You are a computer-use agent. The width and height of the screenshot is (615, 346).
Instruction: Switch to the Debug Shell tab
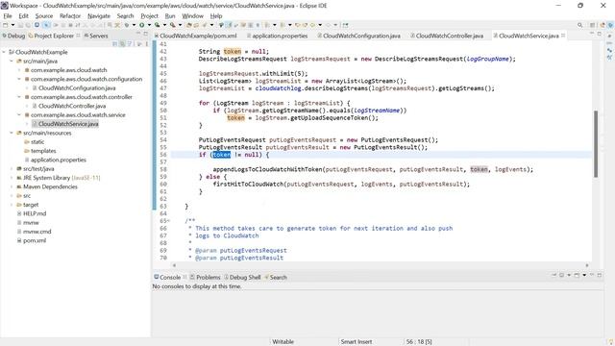point(242,277)
